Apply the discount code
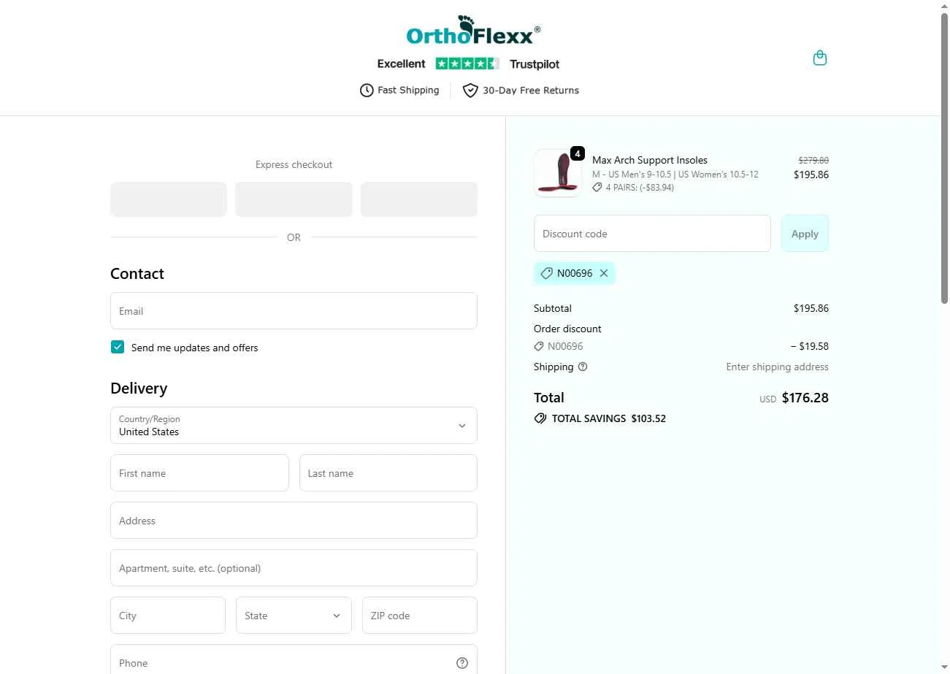Screen dimensions: 950x674 pos(805,234)
